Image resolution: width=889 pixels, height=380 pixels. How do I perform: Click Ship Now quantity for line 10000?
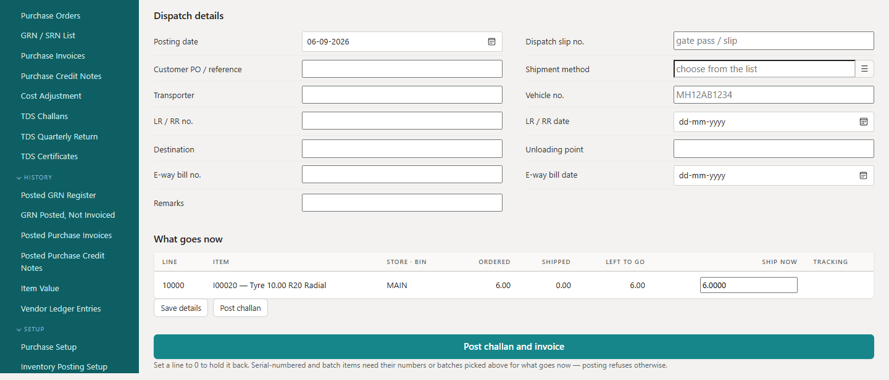748,286
